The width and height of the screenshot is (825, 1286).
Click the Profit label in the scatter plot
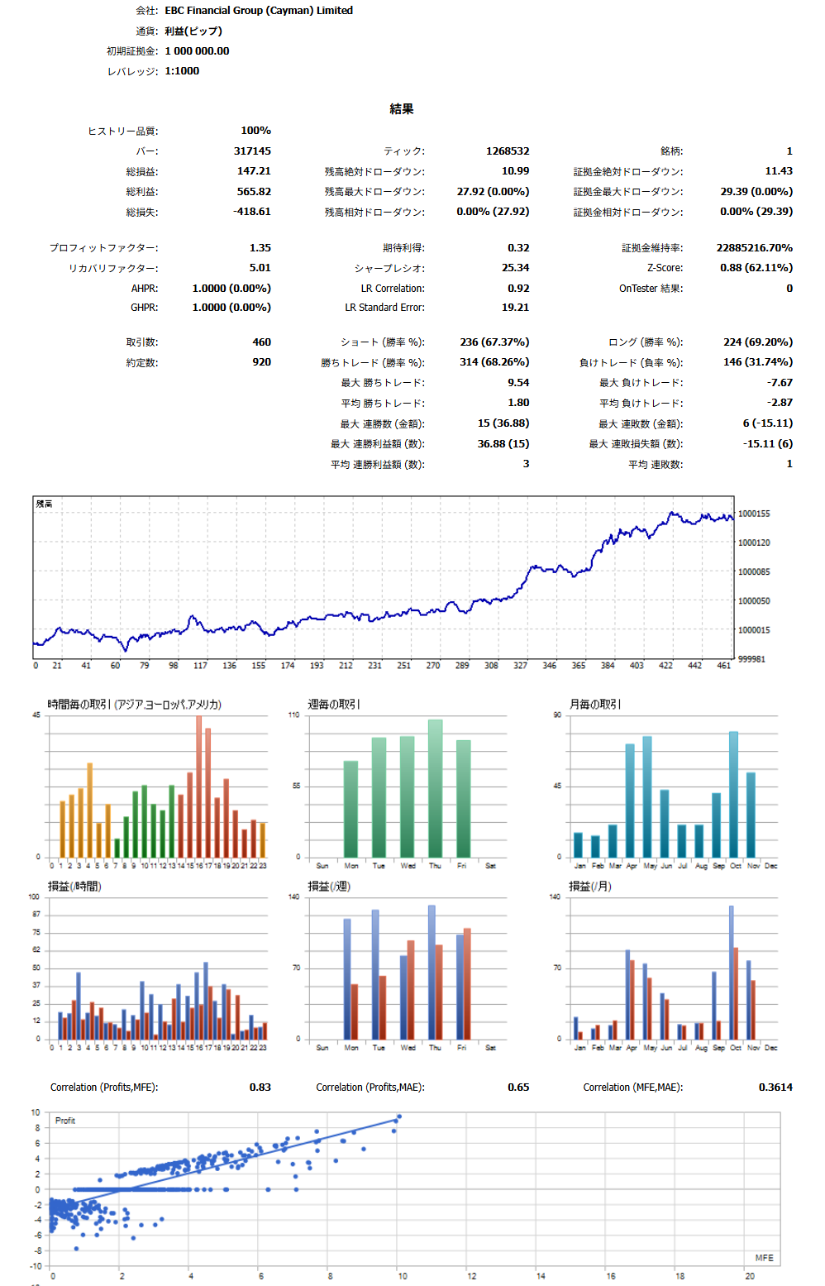[65, 1121]
